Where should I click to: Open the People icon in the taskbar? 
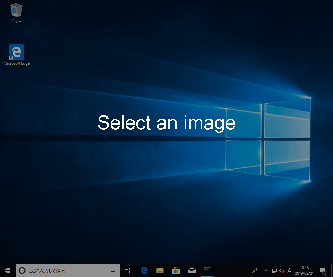(254, 271)
